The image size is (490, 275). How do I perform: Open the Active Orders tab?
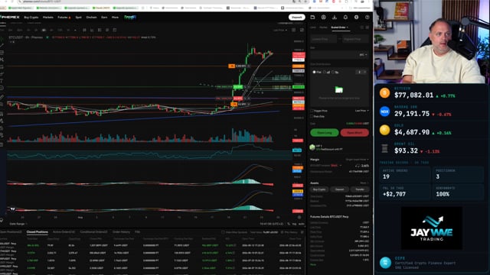click(64, 232)
